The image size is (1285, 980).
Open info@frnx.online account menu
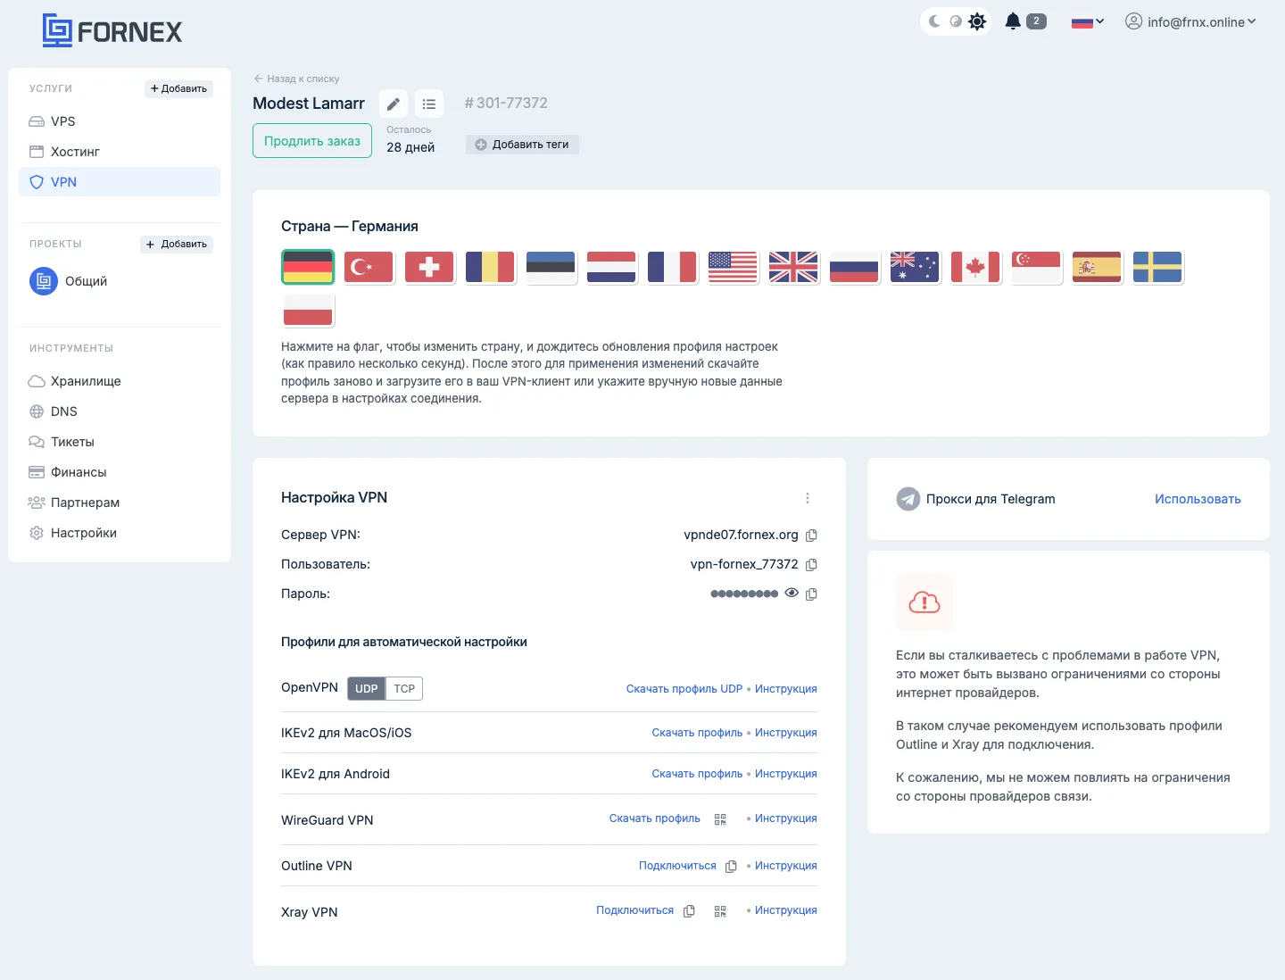coord(1190,22)
